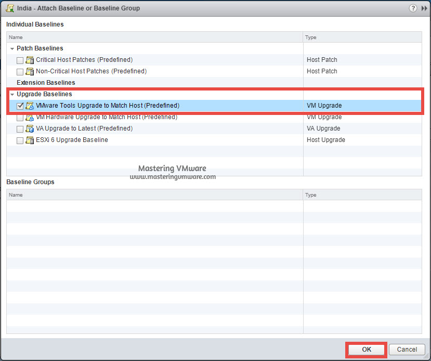Click the icon beside VM Hardware Upgrade baseline
The height and width of the screenshot is (361, 431).
[x=30, y=117]
